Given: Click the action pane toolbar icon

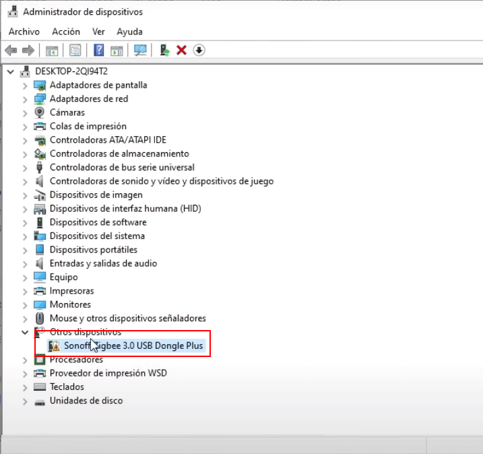Looking at the screenshot, I should tap(117, 51).
